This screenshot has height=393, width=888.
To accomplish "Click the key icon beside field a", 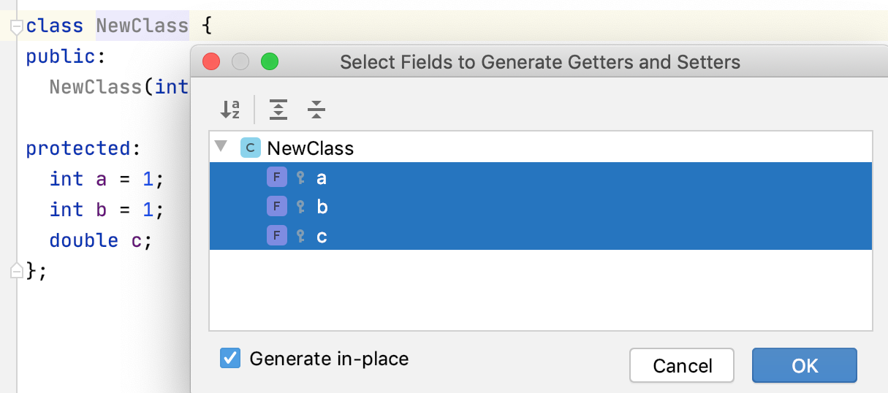I will (300, 178).
